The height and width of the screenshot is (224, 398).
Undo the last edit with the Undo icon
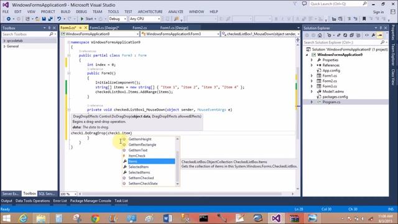pyautogui.click(x=59, y=19)
